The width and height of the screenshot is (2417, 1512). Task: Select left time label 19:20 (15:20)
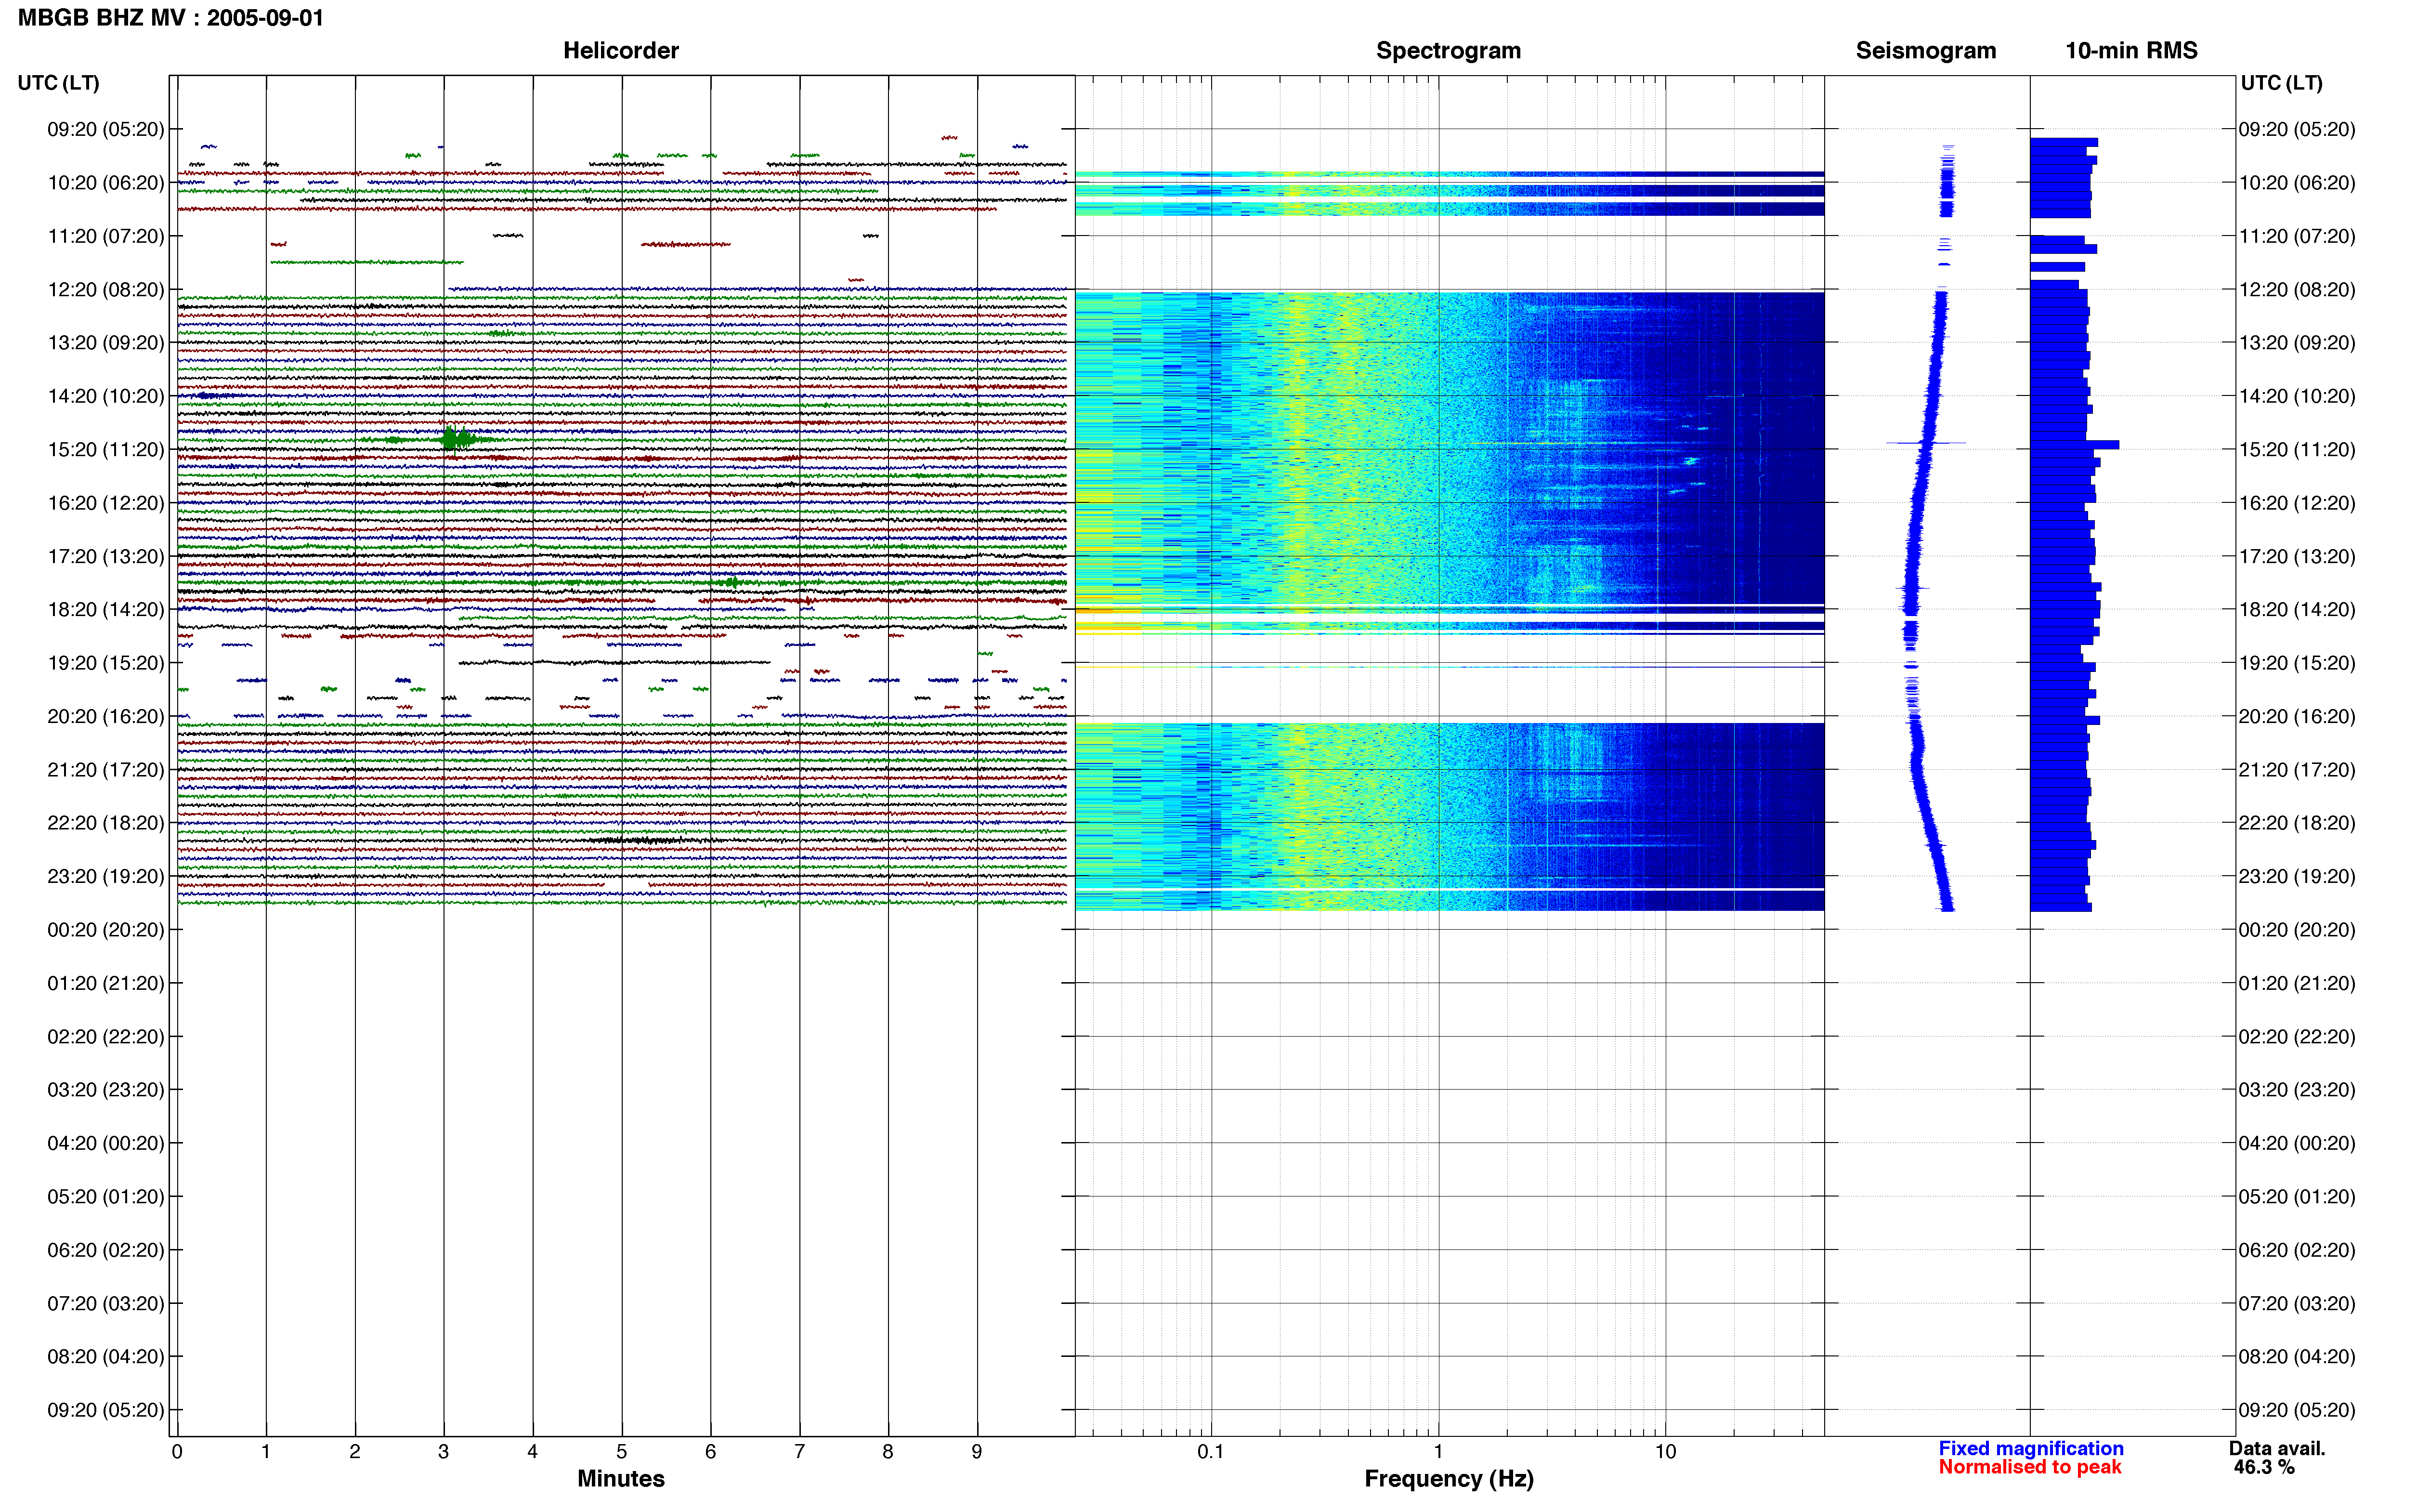(x=106, y=662)
